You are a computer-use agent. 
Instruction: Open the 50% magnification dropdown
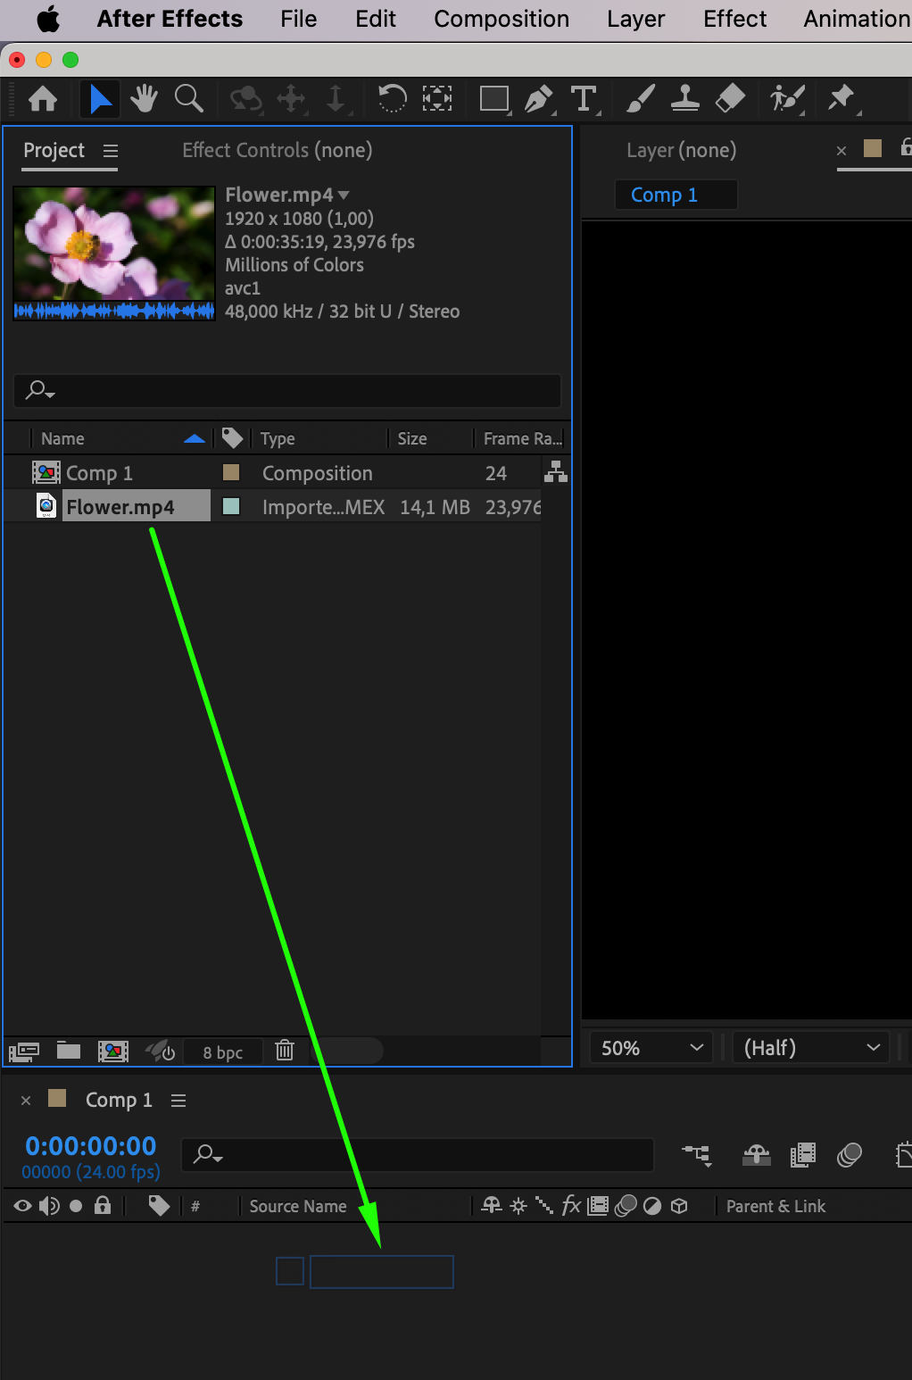tap(651, 1048)
